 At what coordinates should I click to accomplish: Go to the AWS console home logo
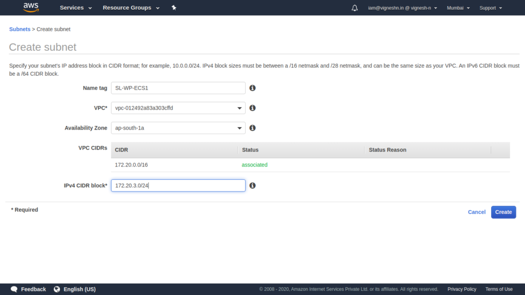coord(31,7)
